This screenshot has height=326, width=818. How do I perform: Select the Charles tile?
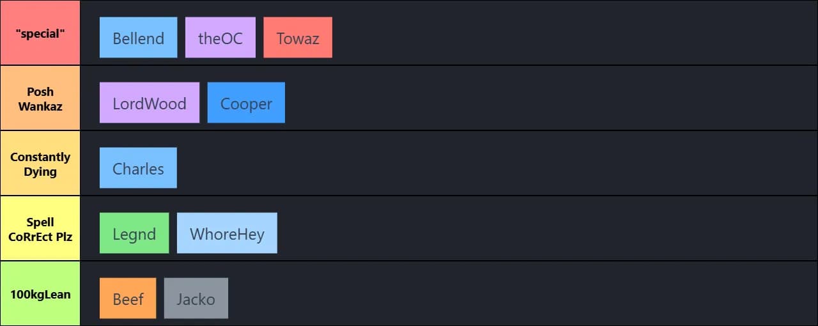138,168
